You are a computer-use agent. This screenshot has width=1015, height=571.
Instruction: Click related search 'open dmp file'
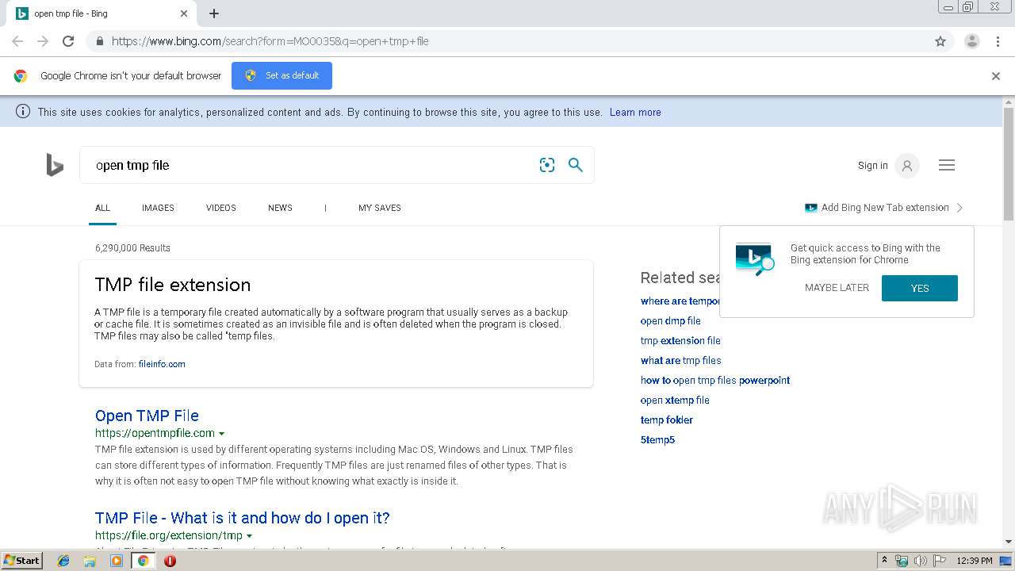click(671, 321)
